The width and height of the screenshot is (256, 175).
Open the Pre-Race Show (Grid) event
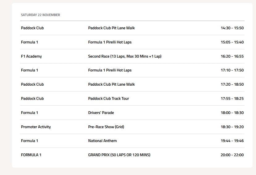(106, 127)
